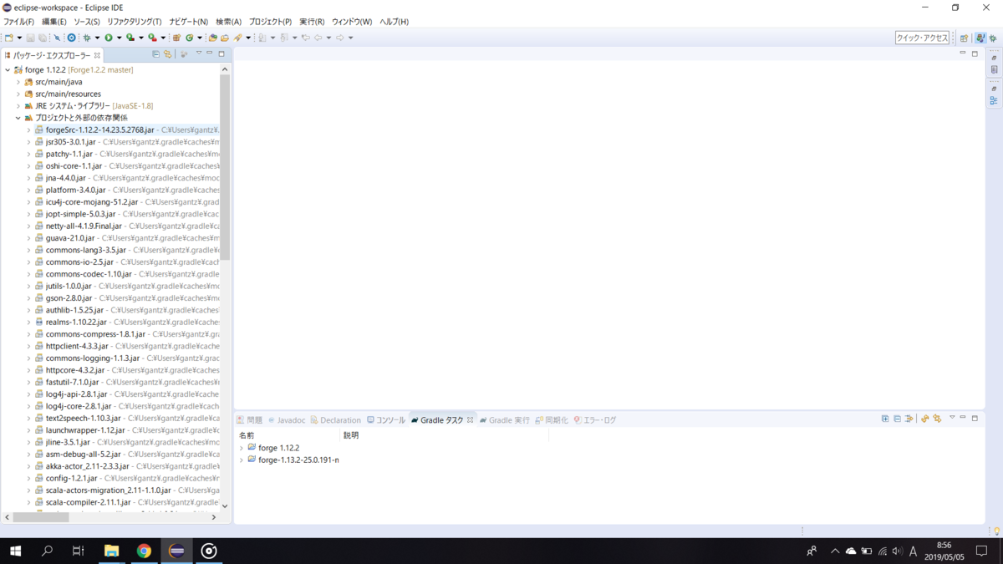1003x564 pixels.
Task: Expand the forge 1.12.2 Gradle project
Action: coord(243,447)
